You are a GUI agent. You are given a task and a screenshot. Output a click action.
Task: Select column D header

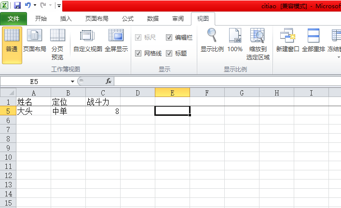(137, 93)
